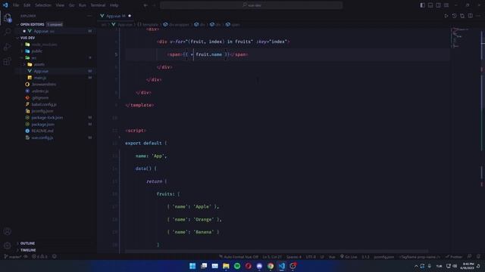485x272 pixels.
Task: Open the Terminal menu
Action: (98, 5)
